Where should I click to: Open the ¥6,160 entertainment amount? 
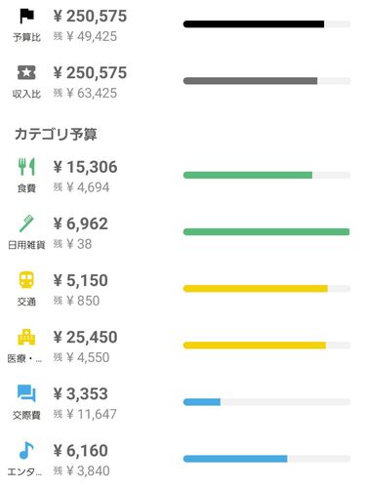point(81,451)
